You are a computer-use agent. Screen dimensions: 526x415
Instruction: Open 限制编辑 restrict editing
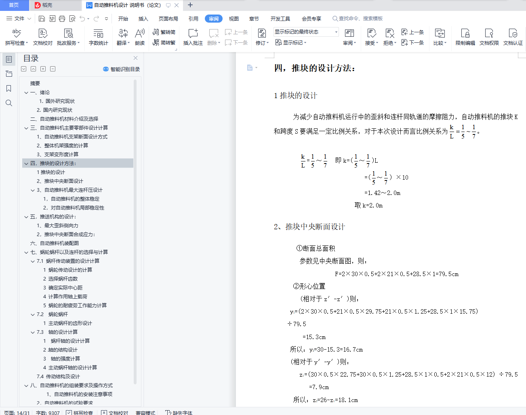click(x=465, y=37)
